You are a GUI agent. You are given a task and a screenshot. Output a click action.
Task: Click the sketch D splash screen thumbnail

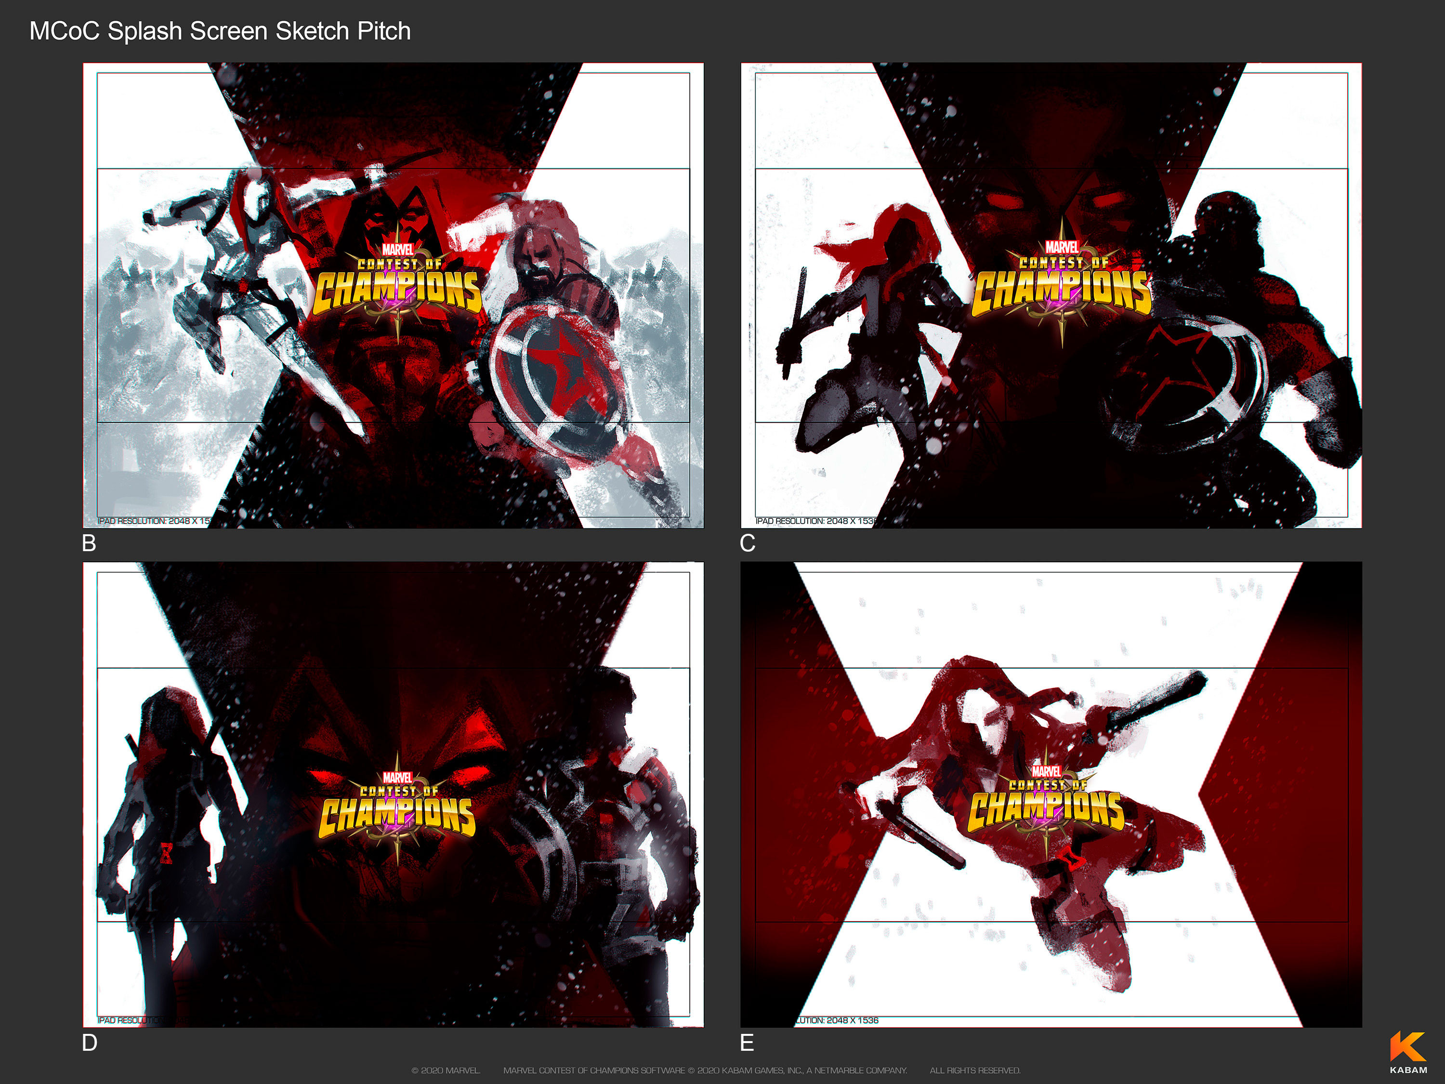tap(393, 794)
